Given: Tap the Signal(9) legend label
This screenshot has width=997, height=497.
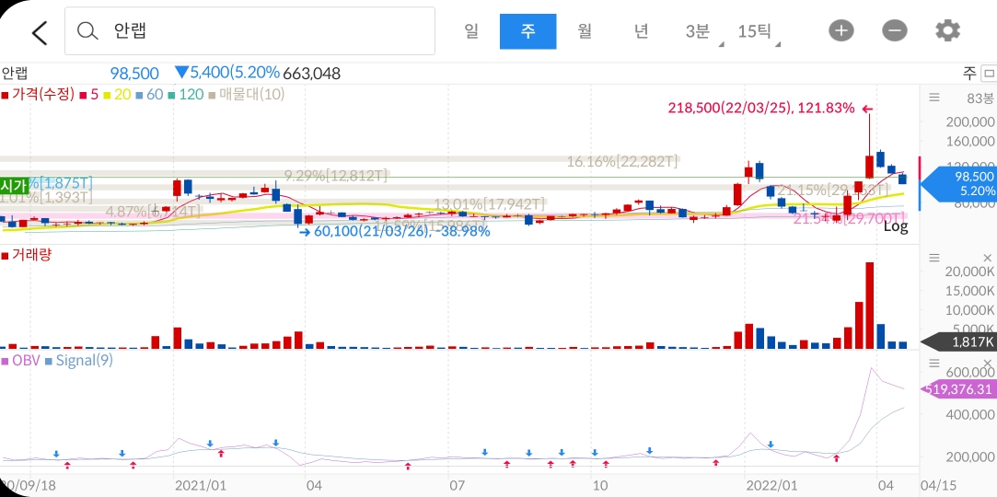Looking at the screenshot, I should (x=79, y=361).
